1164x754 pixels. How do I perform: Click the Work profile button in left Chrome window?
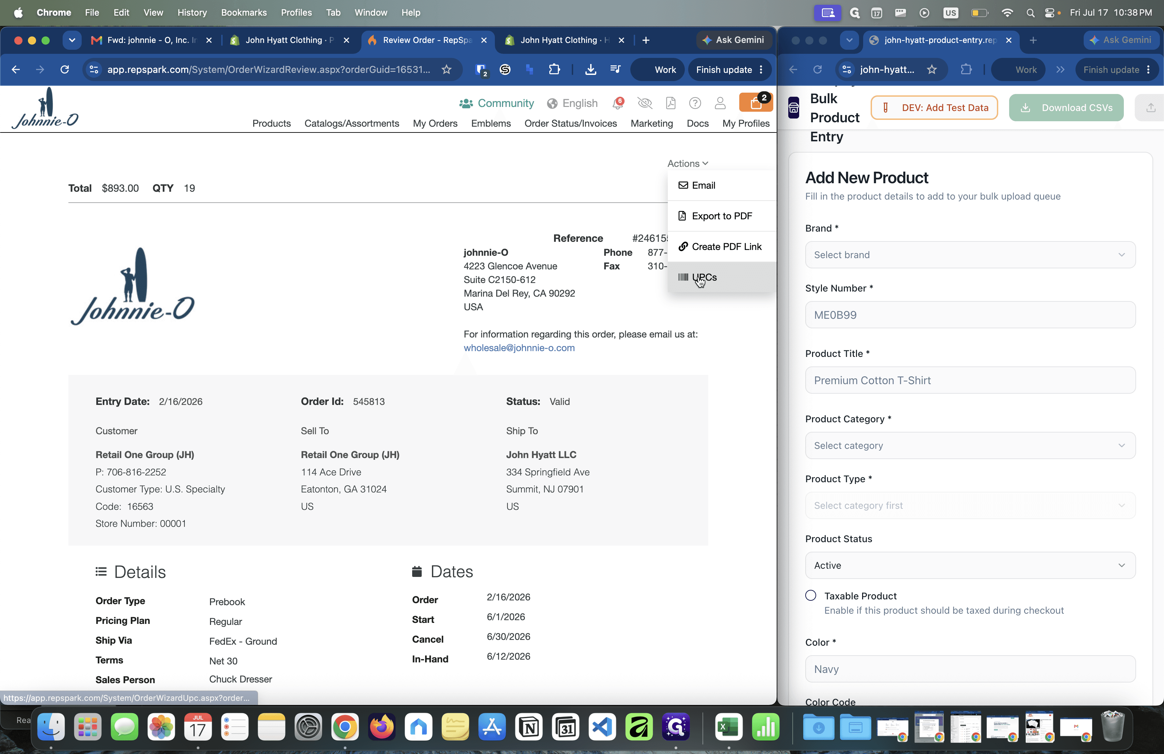point(658,69)
